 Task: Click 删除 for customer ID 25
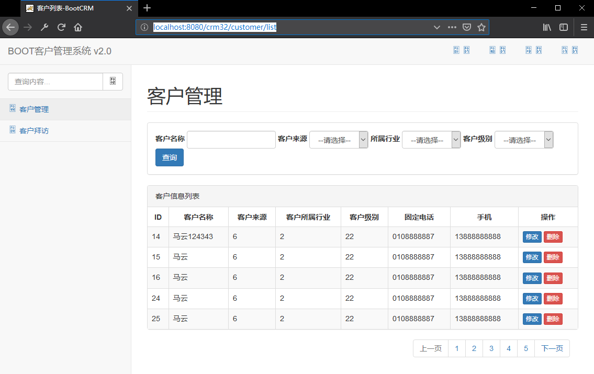click(x=553, y=319)
